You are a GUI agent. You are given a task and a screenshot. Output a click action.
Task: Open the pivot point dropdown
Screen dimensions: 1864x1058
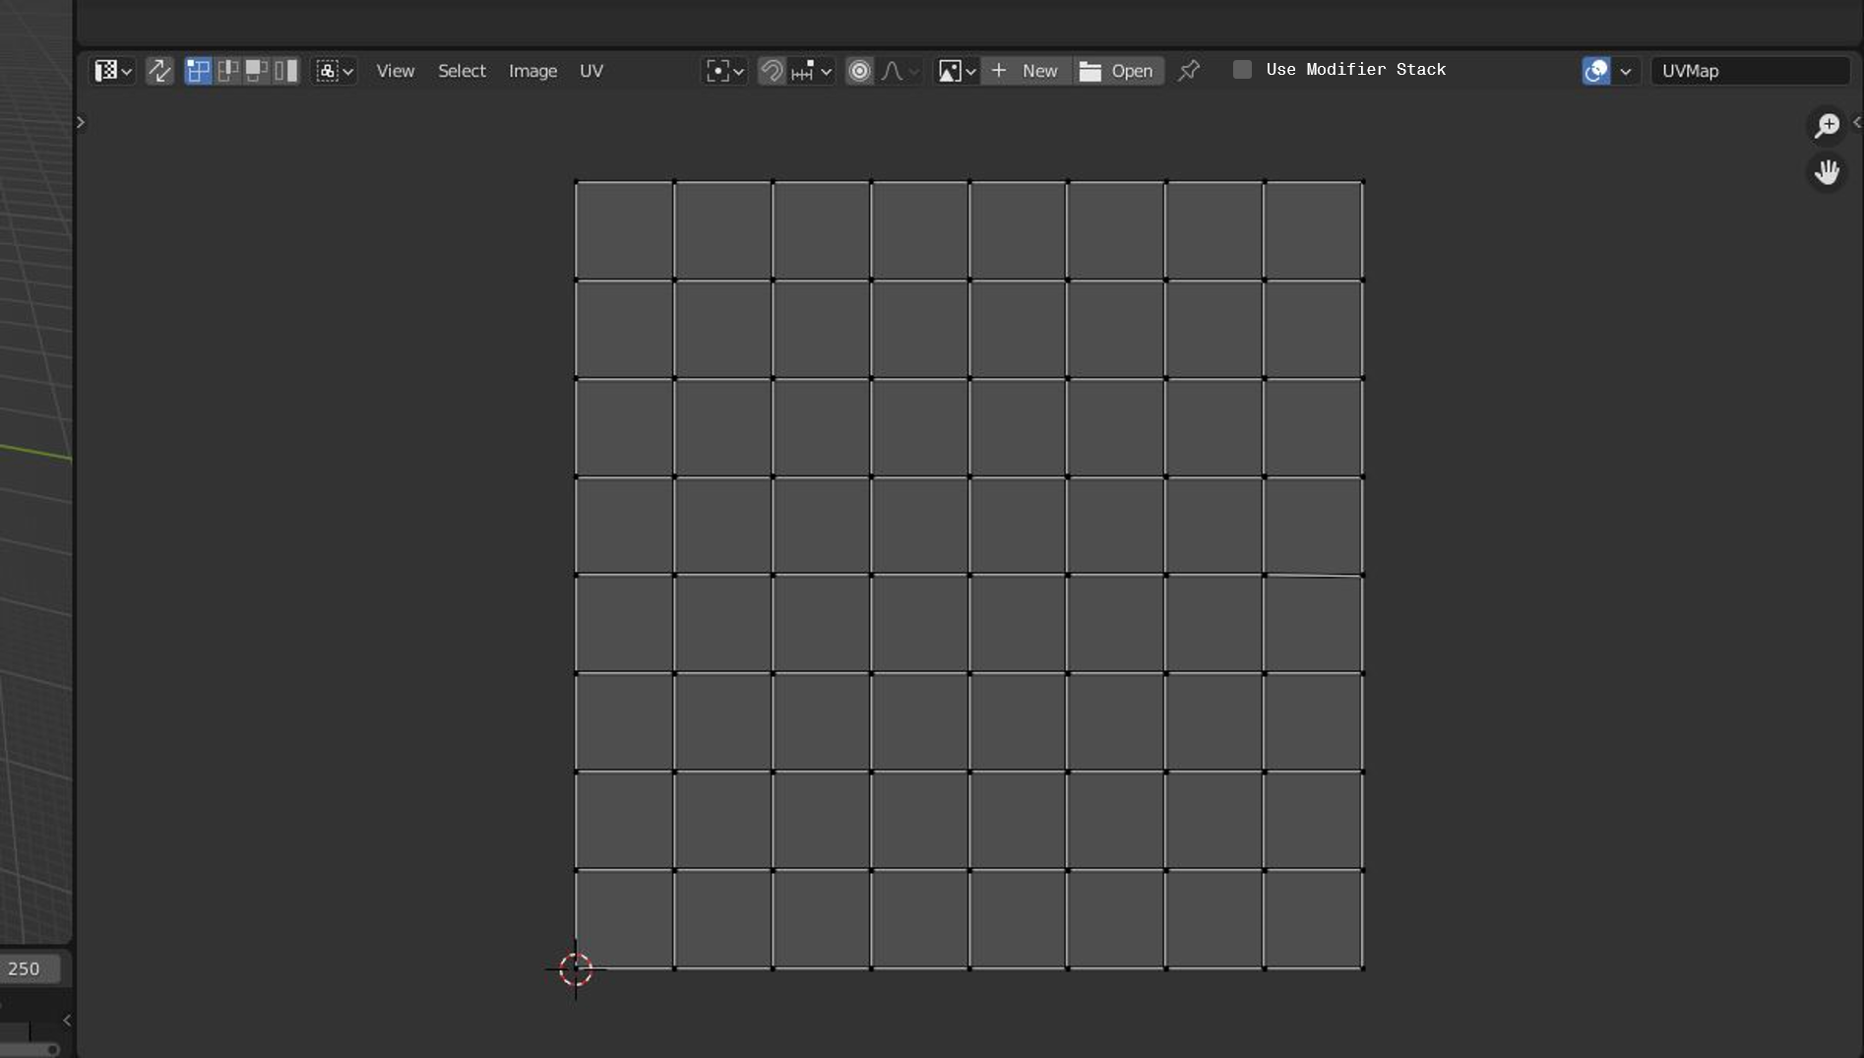tap(724, 71)
